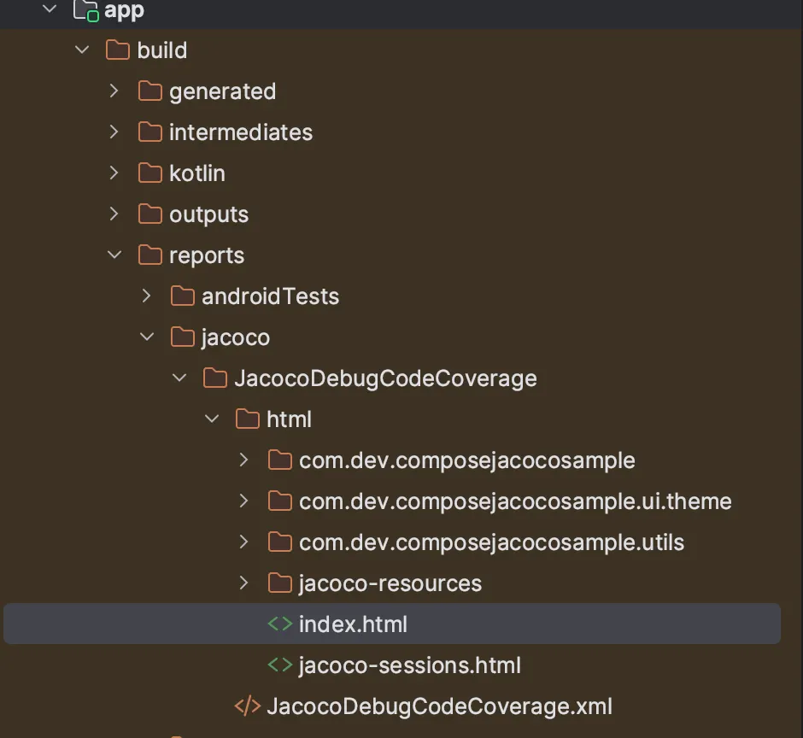Screen dimensions: 803x738
Task: Expand the intermediates folder
Action: pos(114,132)
